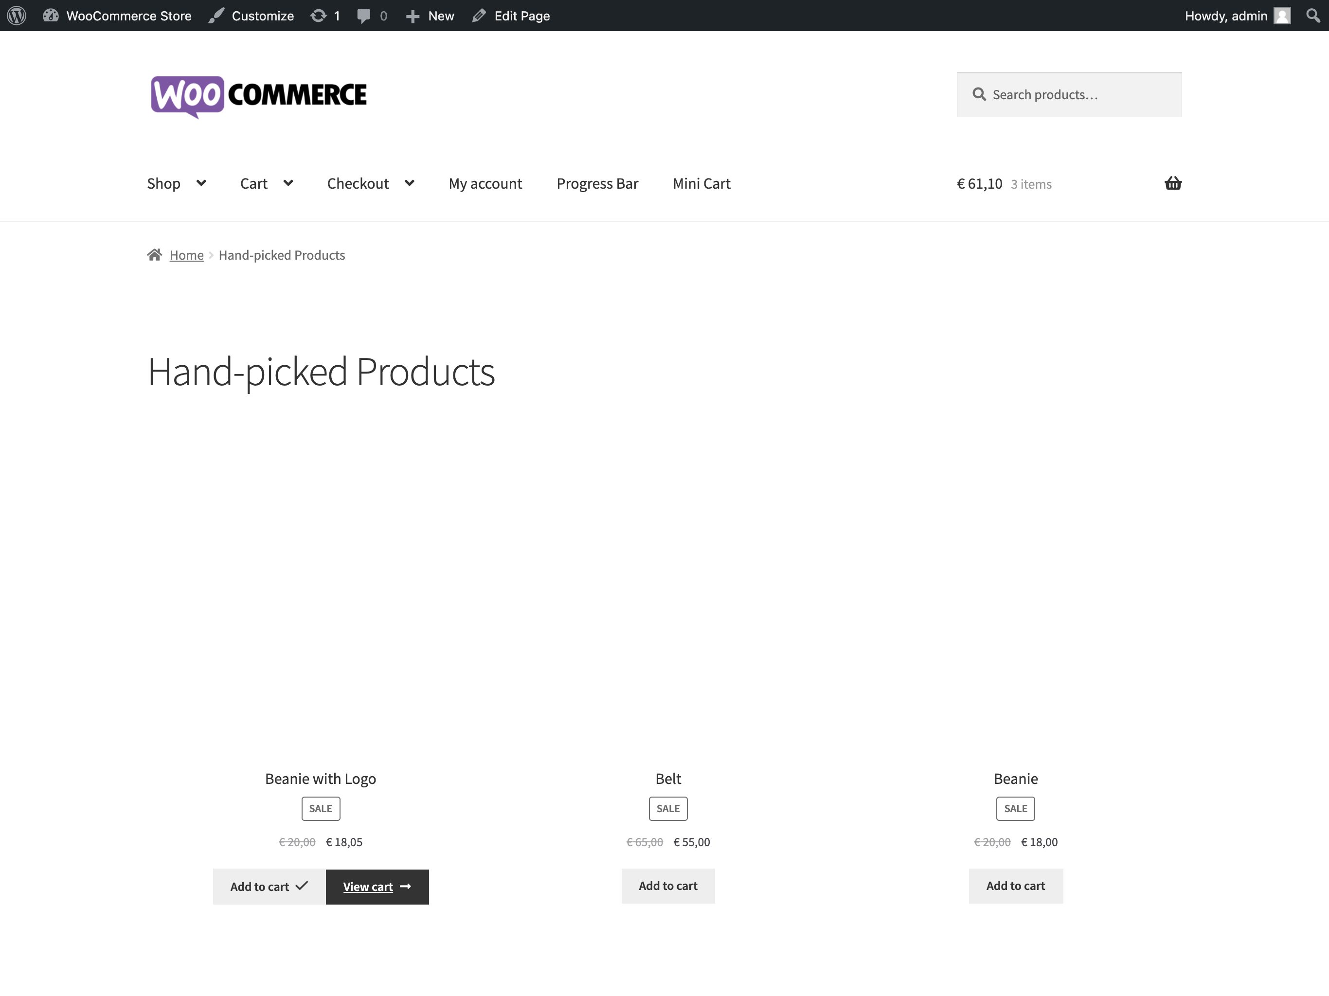Click the home icon in the breadcrumb
Screen dimensions: 1329x996
pyautogui.click(x=154, y=255)
